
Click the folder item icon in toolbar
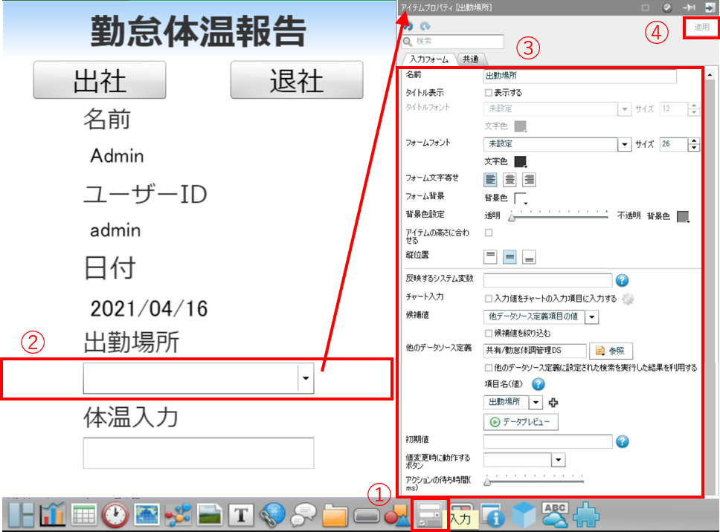(335, 514)
